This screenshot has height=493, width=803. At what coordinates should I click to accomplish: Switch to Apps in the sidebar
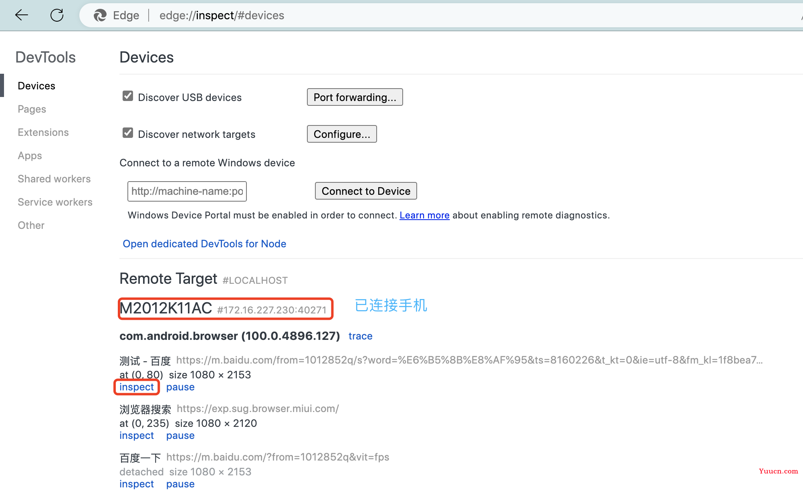click(30, 156)
